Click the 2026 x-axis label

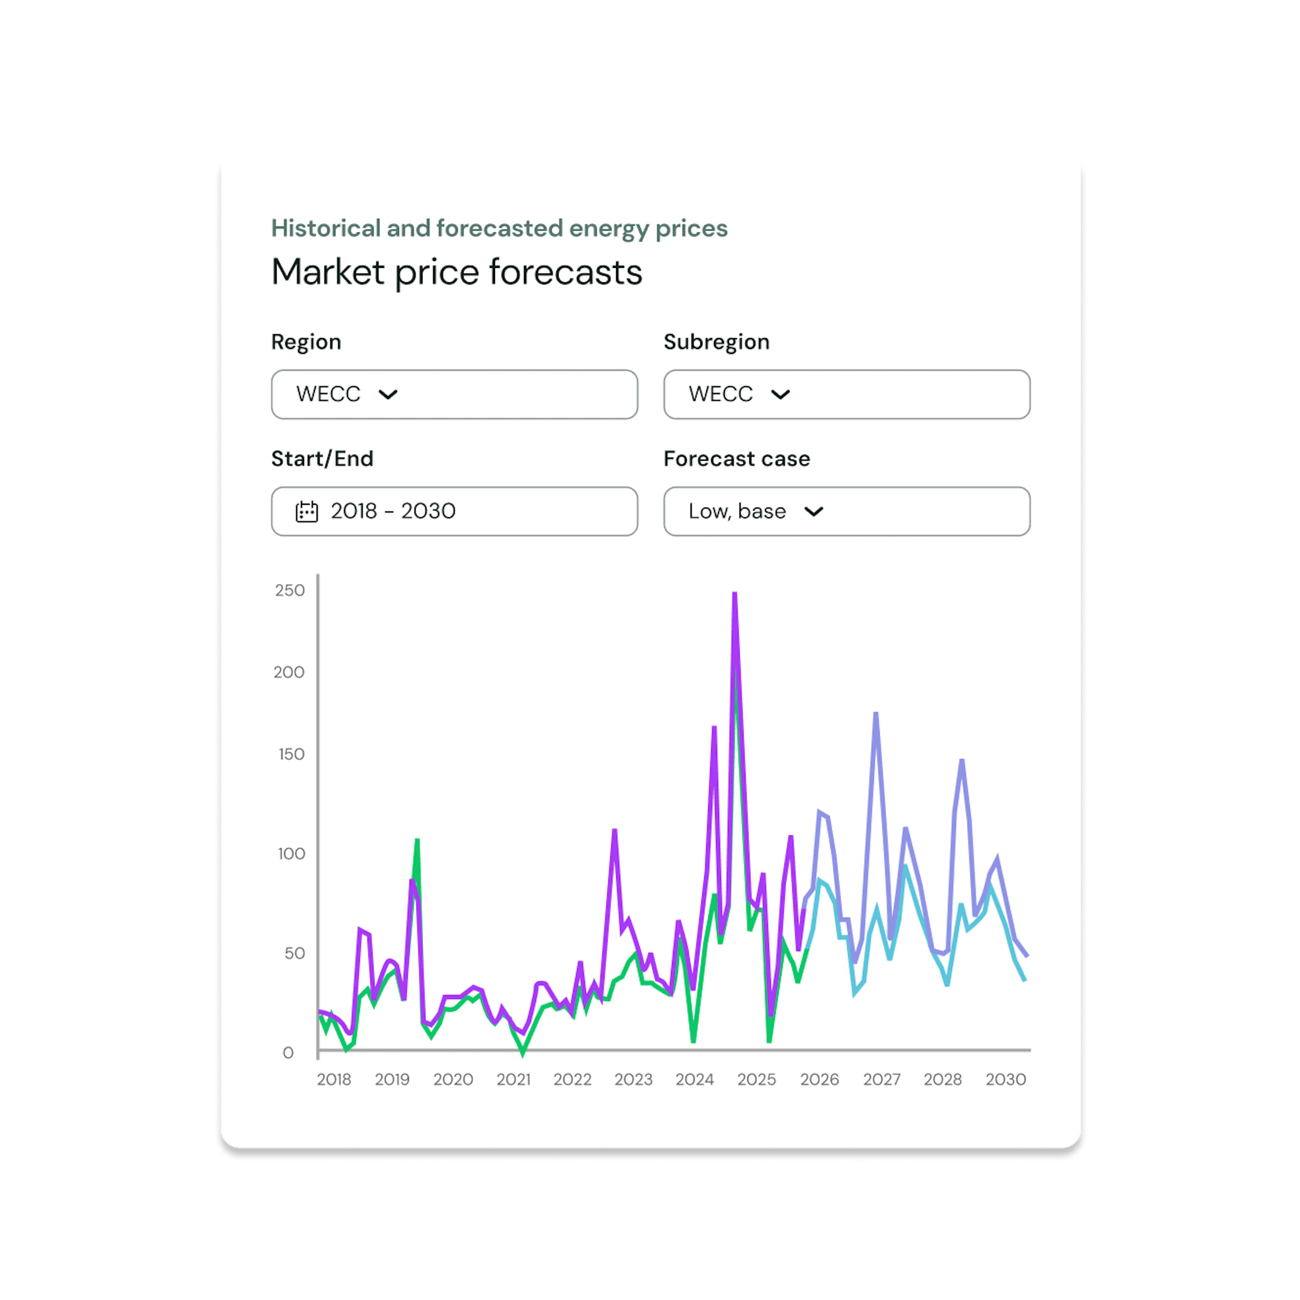(x=819, y=1080)
